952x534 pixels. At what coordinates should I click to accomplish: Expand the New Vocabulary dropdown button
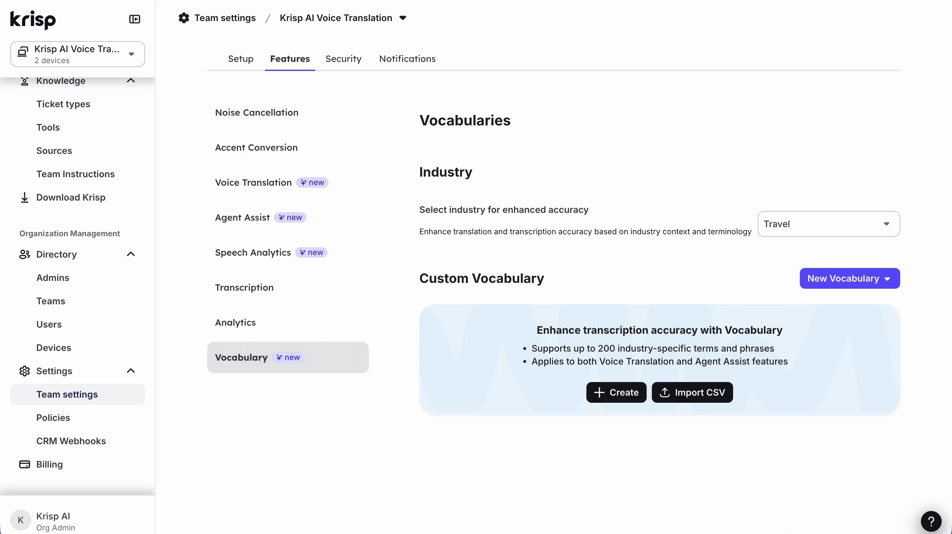pyautogui.click(x=849, y=278)
